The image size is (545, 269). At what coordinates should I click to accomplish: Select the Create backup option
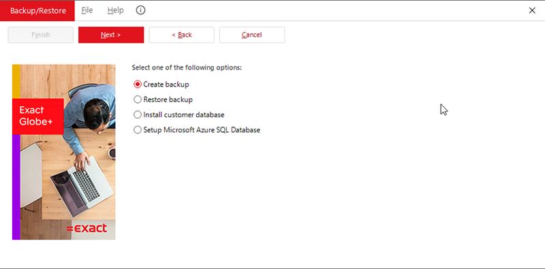pos(161,84)
